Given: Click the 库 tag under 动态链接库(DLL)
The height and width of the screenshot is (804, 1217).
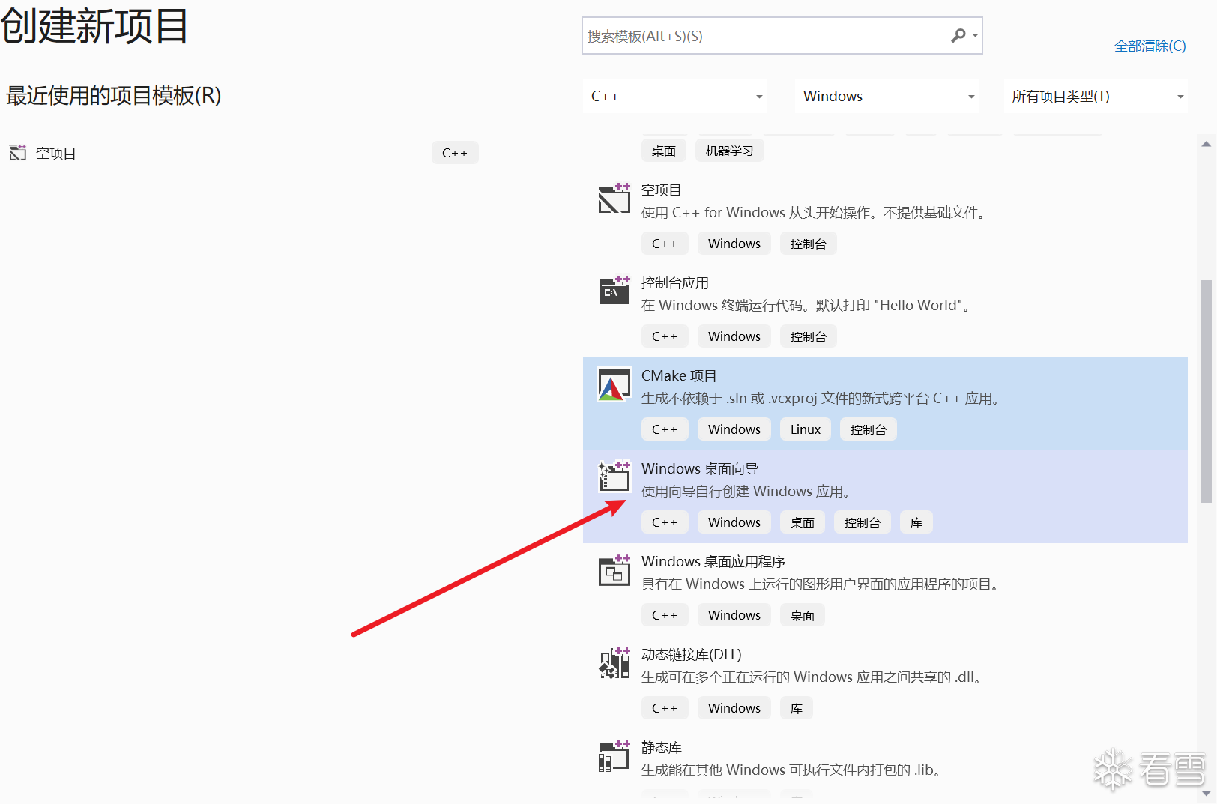Looking at the screenshot, I should tap(797, 708).
